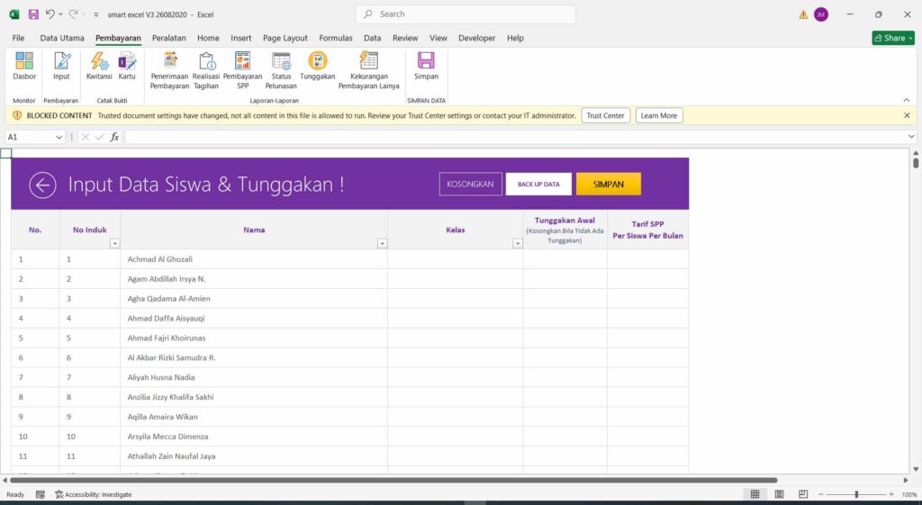Click the BACK UP DATA button
Image resolution: width=922 pixels, height=505 pixels.
538,184
